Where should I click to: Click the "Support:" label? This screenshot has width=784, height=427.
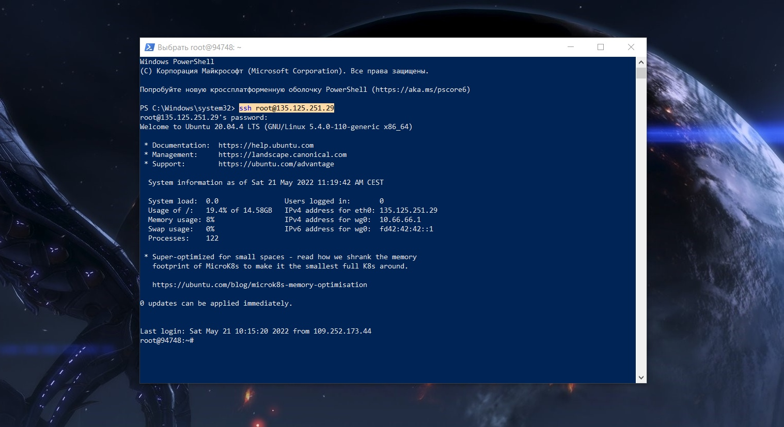169,164
